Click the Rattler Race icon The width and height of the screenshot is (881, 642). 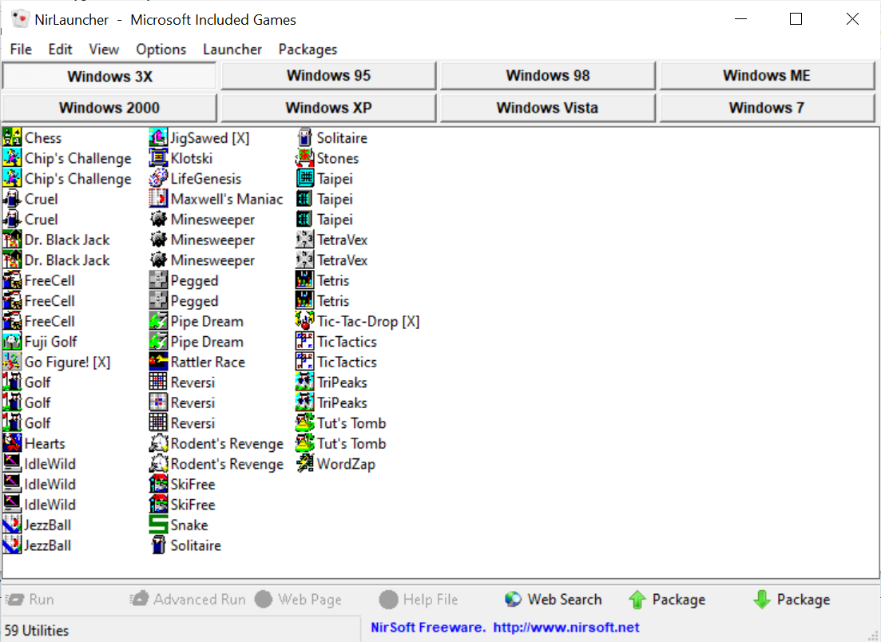coord(158,362)
